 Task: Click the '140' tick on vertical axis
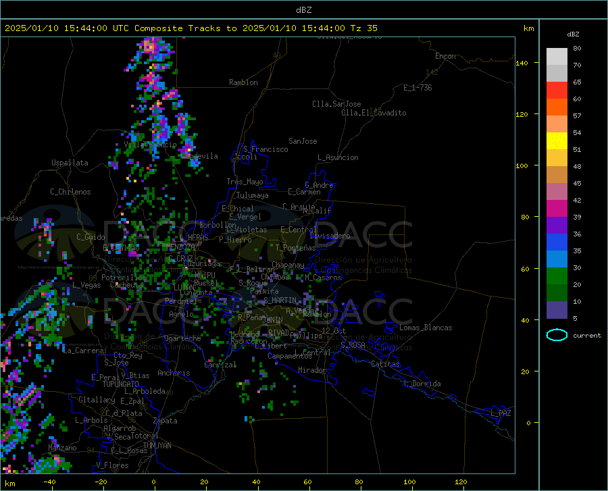click(x=522, y=63)
